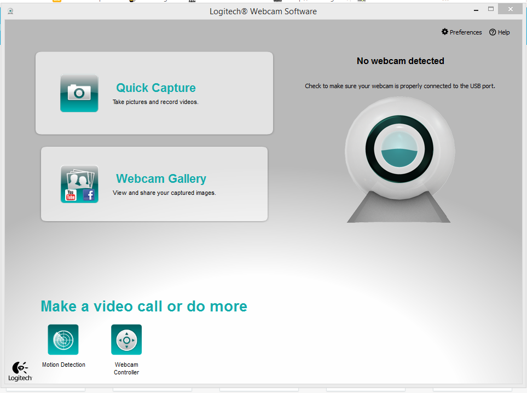The image size is (527, 393).
Task: Click the webcam app icon in title bar
Action: [x=10, y=11]
